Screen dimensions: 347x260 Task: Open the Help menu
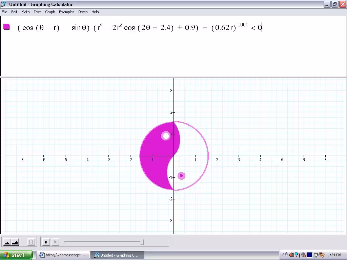point(95,12)
